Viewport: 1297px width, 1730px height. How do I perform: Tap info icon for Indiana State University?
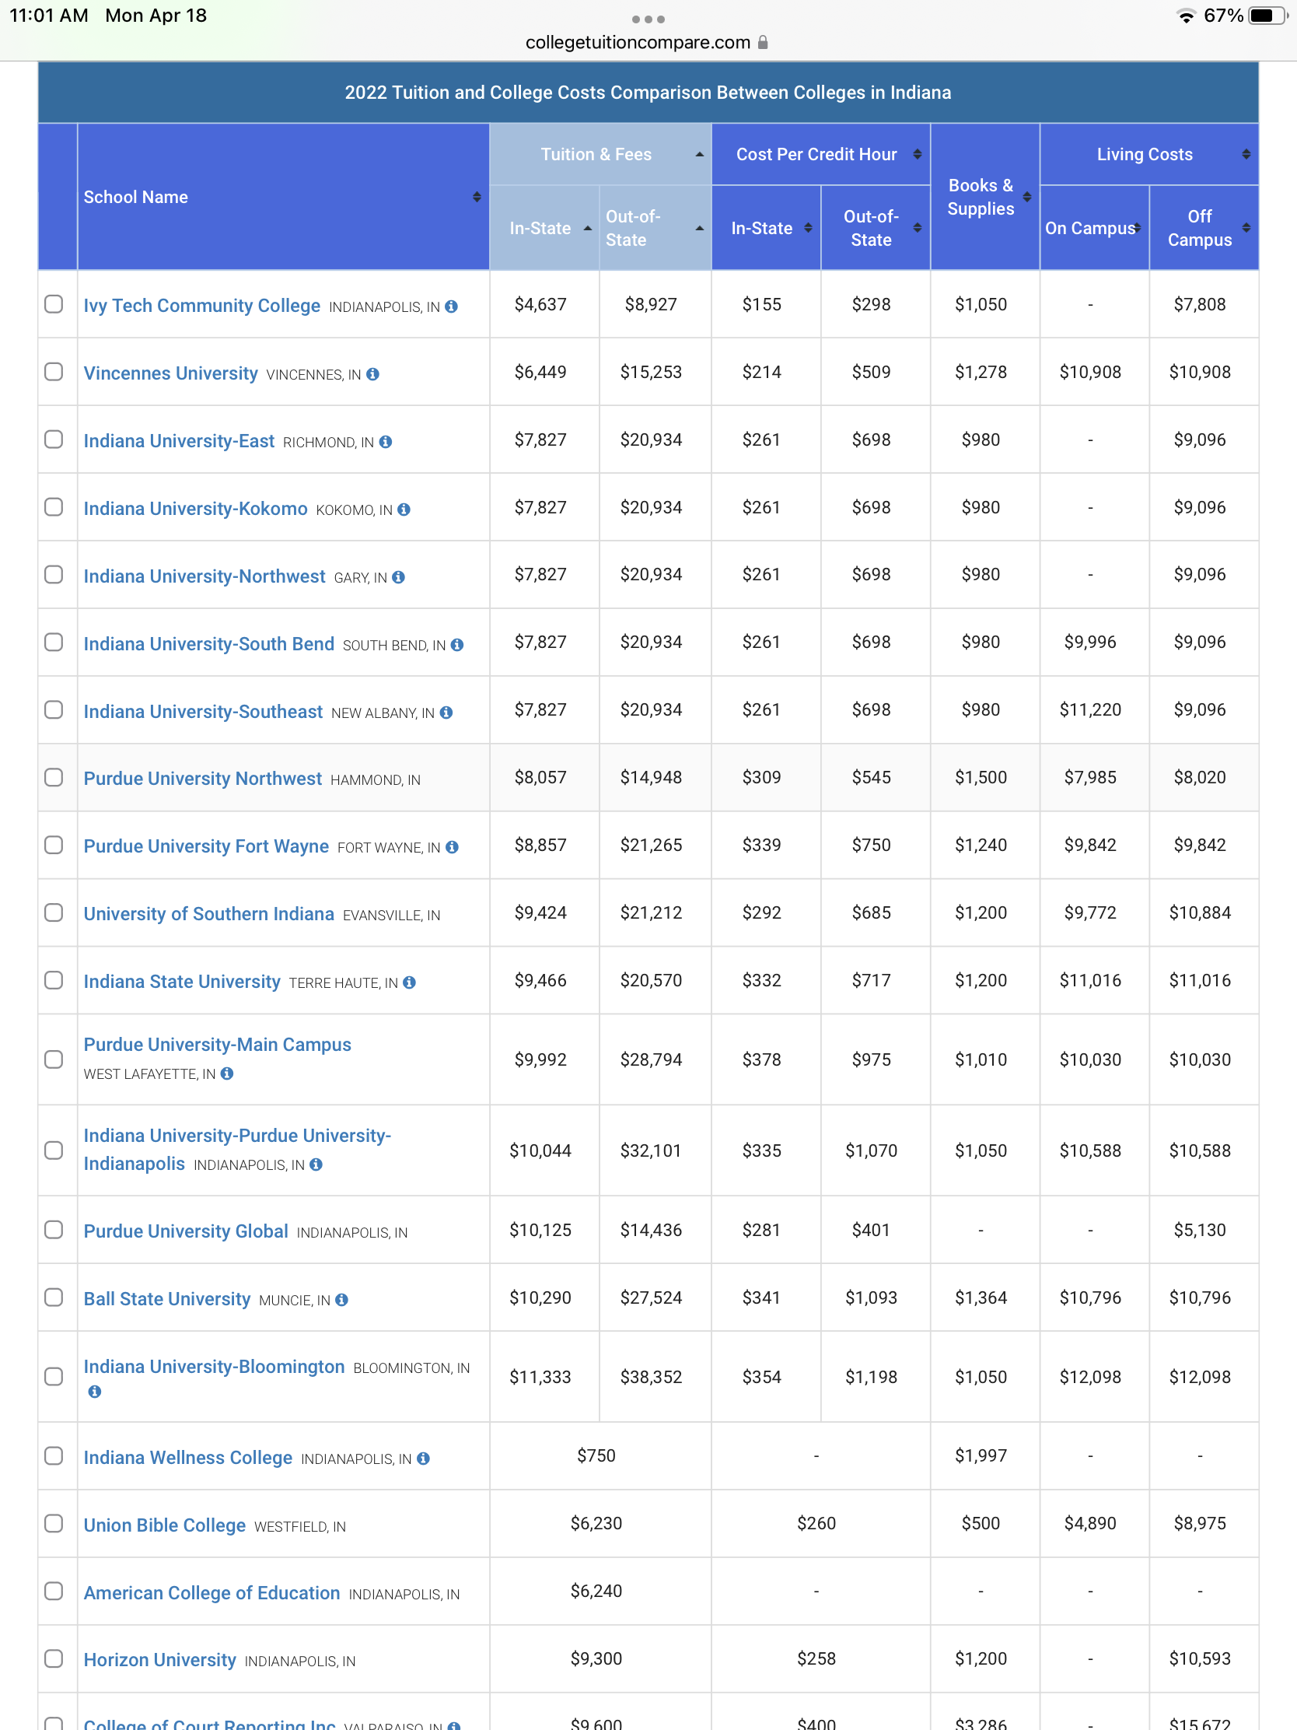click(410, 982)
